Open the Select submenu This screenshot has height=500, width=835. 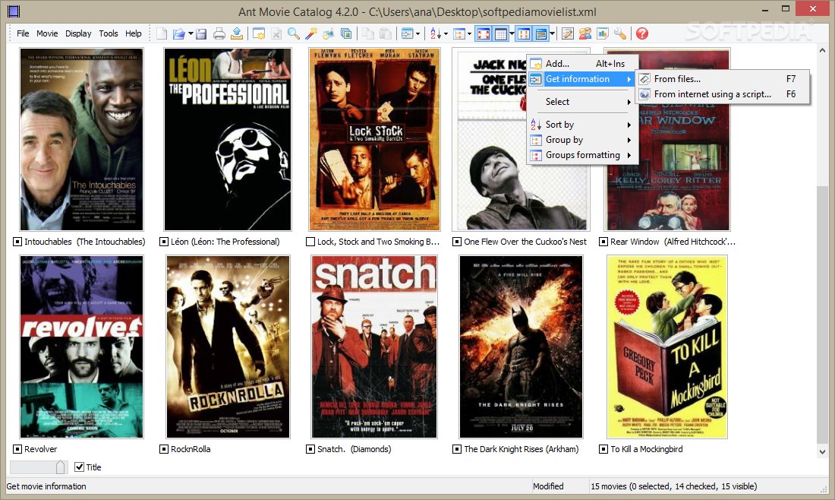click(581, 101)
